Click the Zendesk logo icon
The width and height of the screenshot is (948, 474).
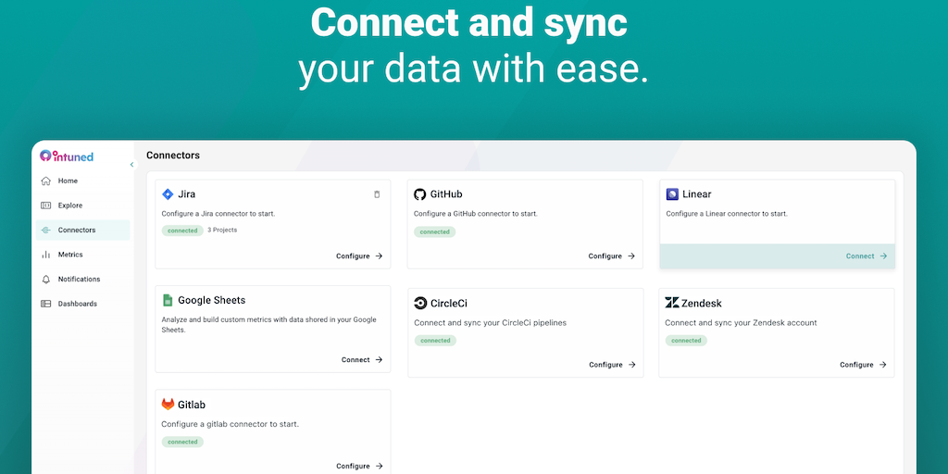pos(672,303)
